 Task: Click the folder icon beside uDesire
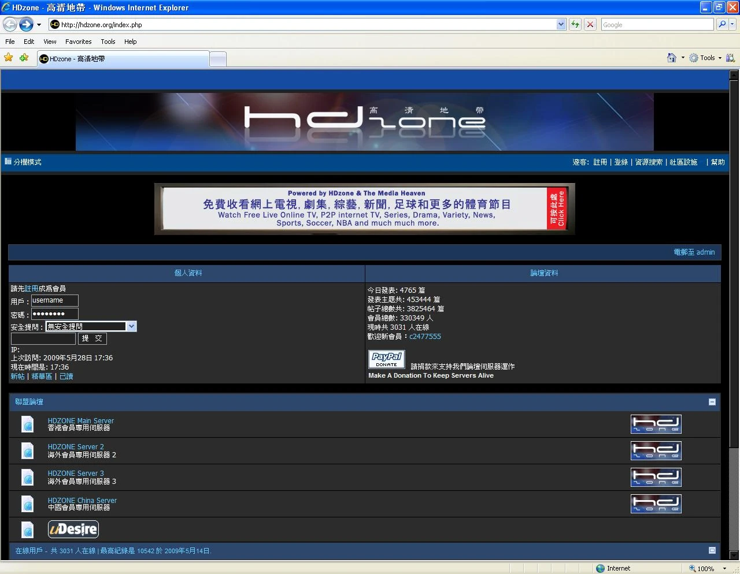(x=27, y=530)
